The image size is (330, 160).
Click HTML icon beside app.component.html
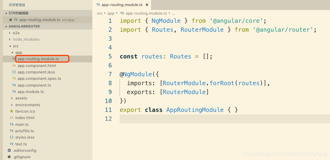14,66
